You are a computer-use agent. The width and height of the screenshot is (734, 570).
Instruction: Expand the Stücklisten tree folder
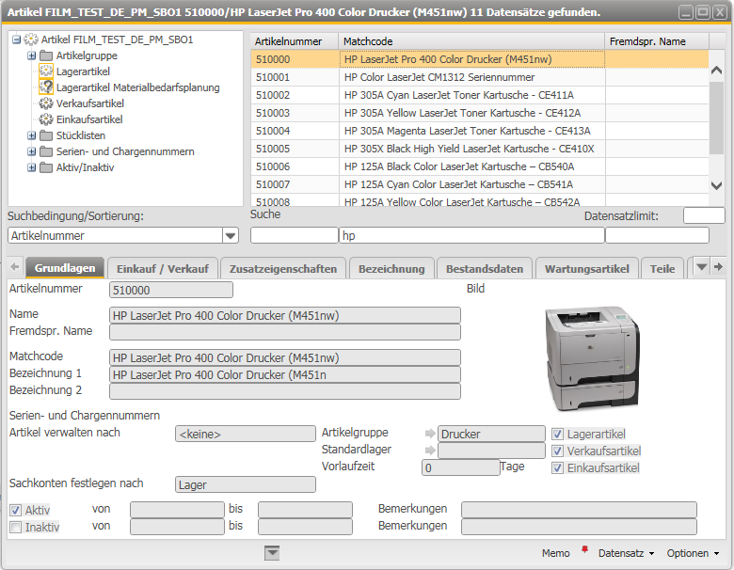[x=32, y=135]
